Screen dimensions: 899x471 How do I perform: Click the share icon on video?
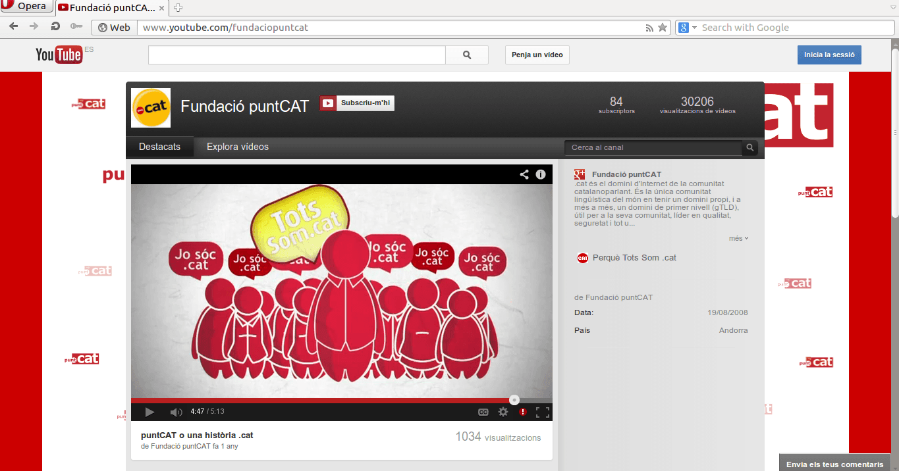click(524, 174)
